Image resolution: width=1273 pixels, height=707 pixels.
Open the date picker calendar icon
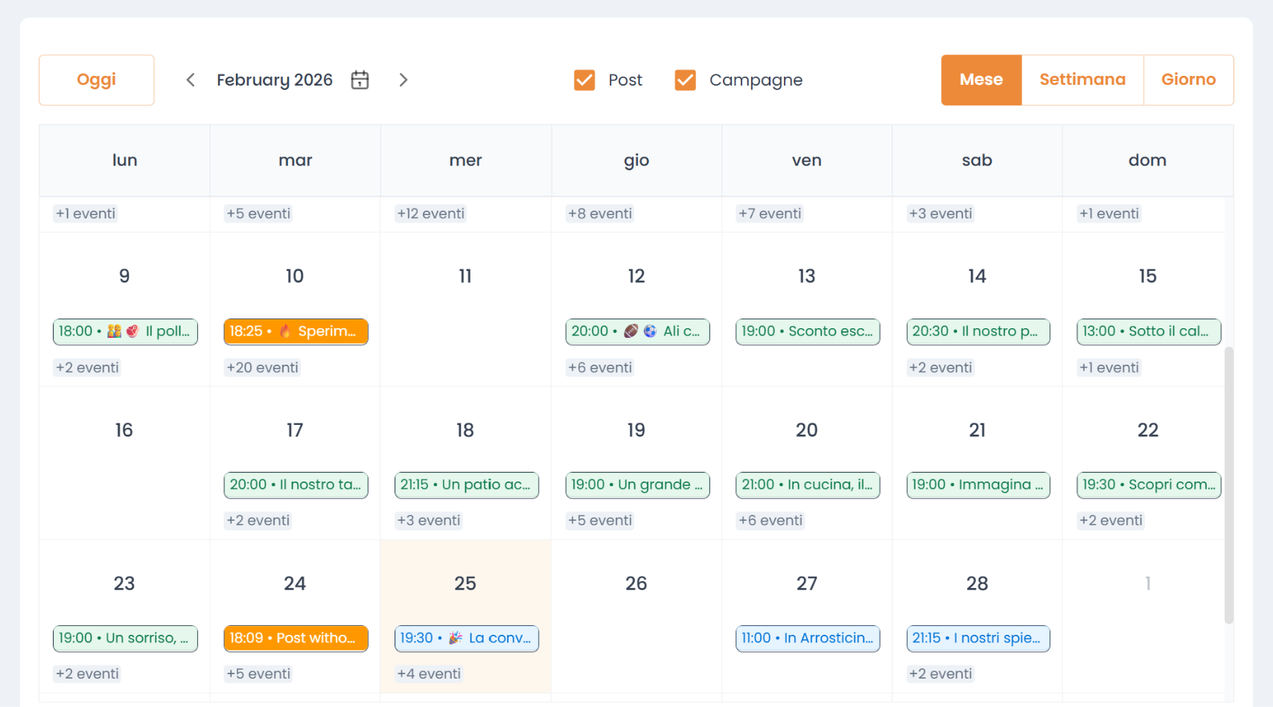[x=360, y=80]
